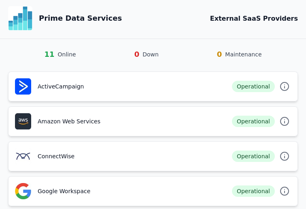Image resolution: width=306 pixels, height=209 pixels.
Task: Click the External SaaS Providers heading
Action: click(254, 18)
